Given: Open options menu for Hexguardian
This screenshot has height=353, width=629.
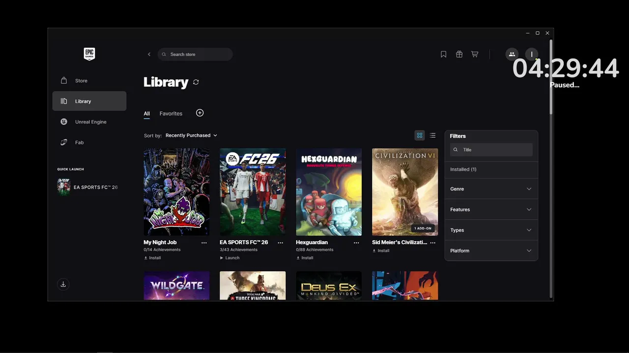Looking at the screenshot, I should 356,243.
